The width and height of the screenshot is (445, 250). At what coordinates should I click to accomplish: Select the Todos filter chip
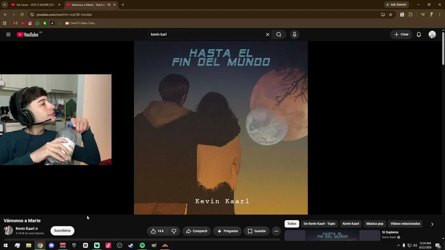pyautogui.click(x=292, y=224)
